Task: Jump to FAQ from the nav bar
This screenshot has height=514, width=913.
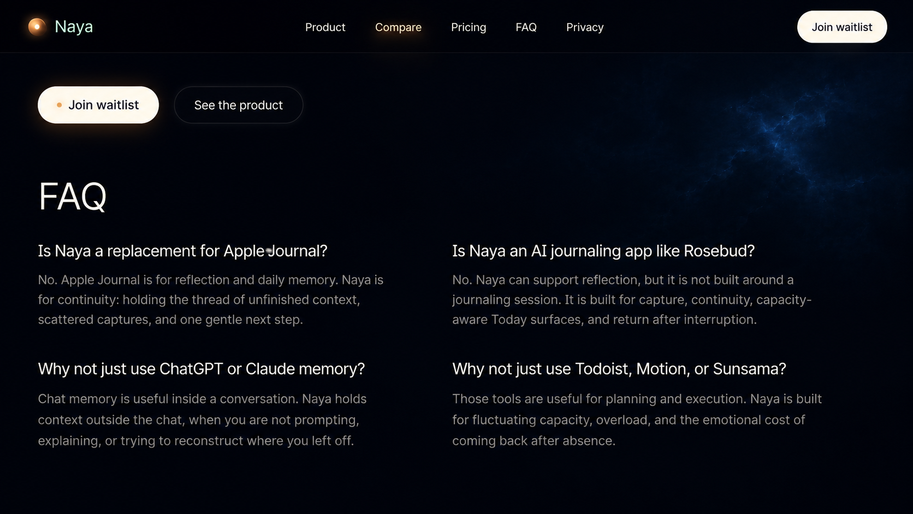Action: 526,27
